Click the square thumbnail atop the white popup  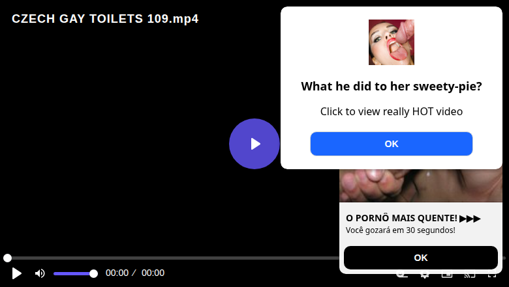click(391, 42)
